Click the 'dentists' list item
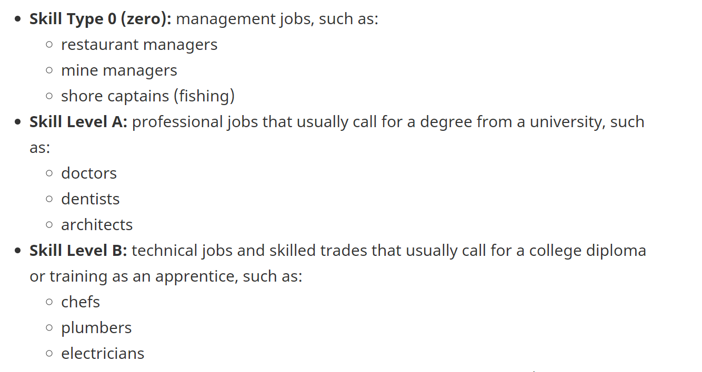Image resolution: width=702 pixels, height=372 pixels. click(x=90, y=199)
